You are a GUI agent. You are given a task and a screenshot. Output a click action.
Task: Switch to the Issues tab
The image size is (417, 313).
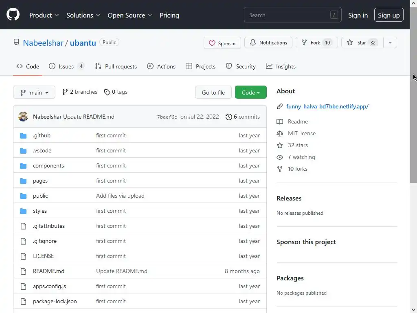tap(66, 66)
